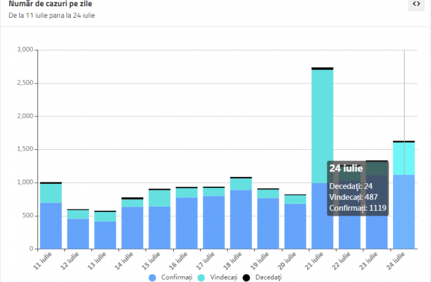431x282 pixels.
Task: Click the blue bar for 13 iulie
Action: coord(105,235)
